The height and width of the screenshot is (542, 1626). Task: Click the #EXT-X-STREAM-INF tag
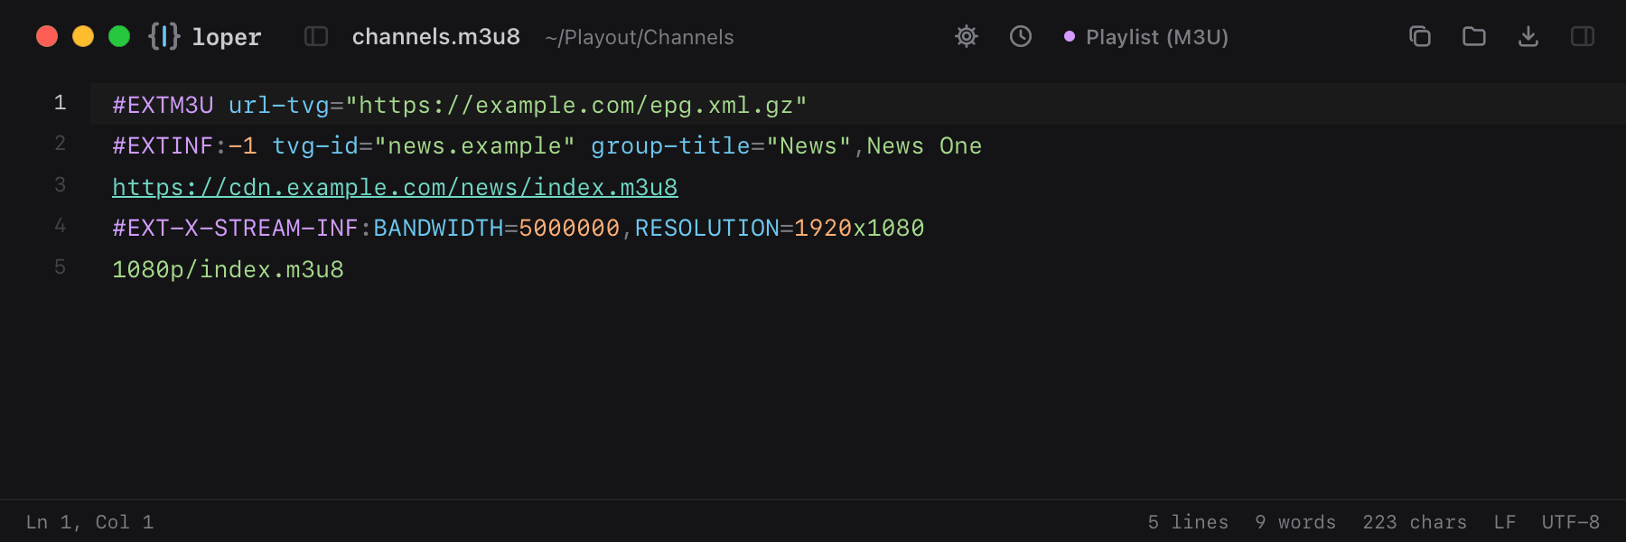click(x=235, y=228)
